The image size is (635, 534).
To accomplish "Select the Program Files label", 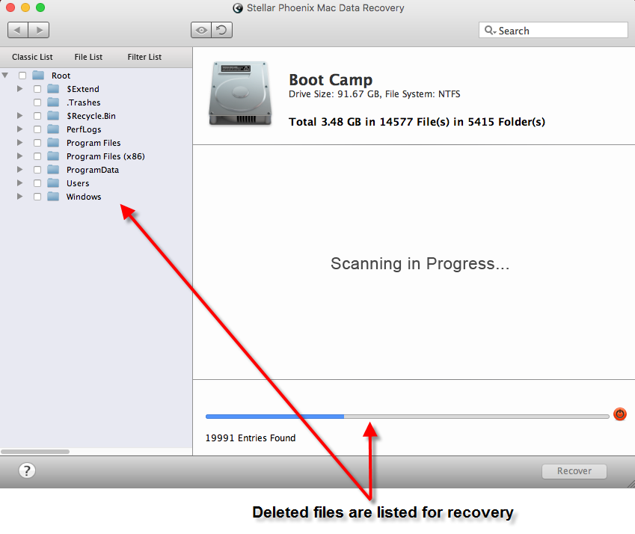I will pos(93,143).
